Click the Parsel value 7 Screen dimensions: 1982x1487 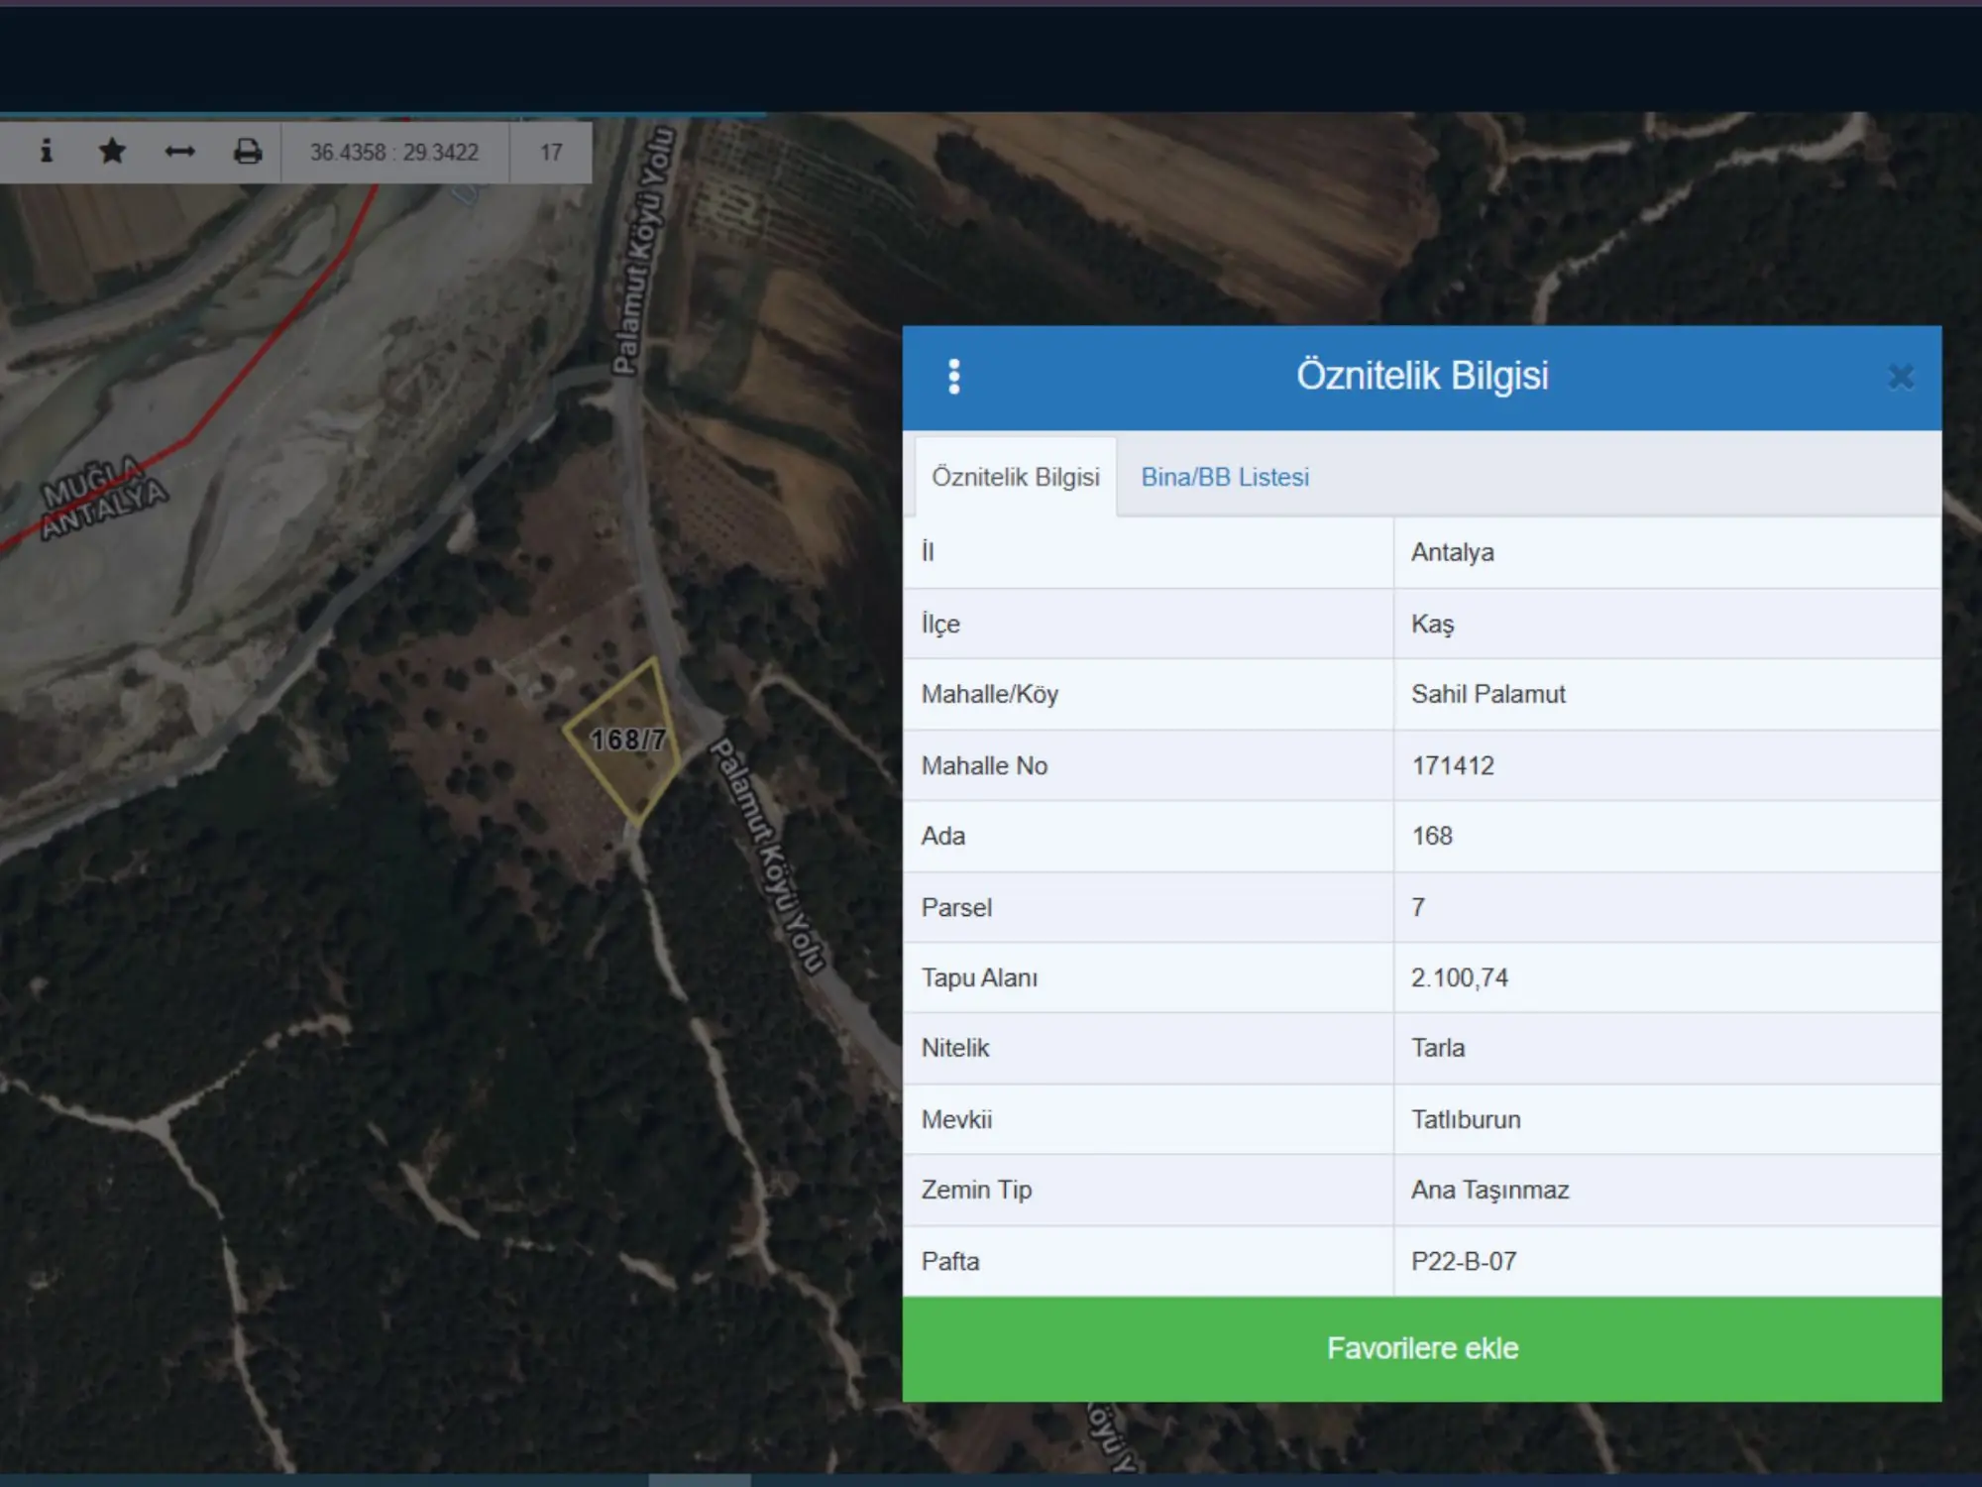click(x=1418, y=907)
